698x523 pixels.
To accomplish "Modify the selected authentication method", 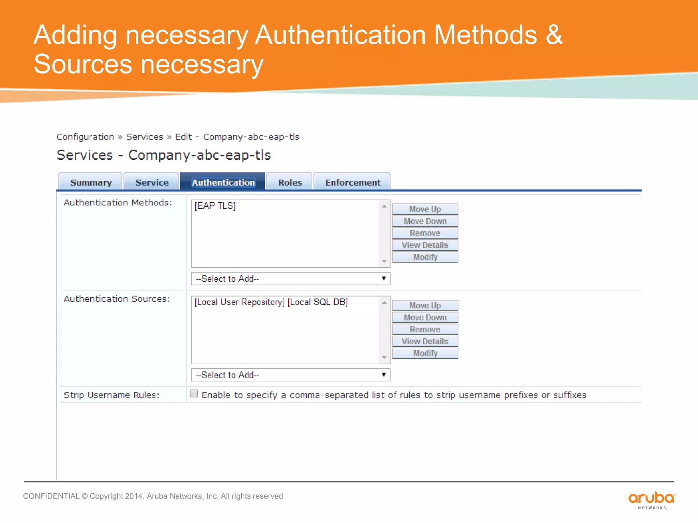I will point(425,257).
